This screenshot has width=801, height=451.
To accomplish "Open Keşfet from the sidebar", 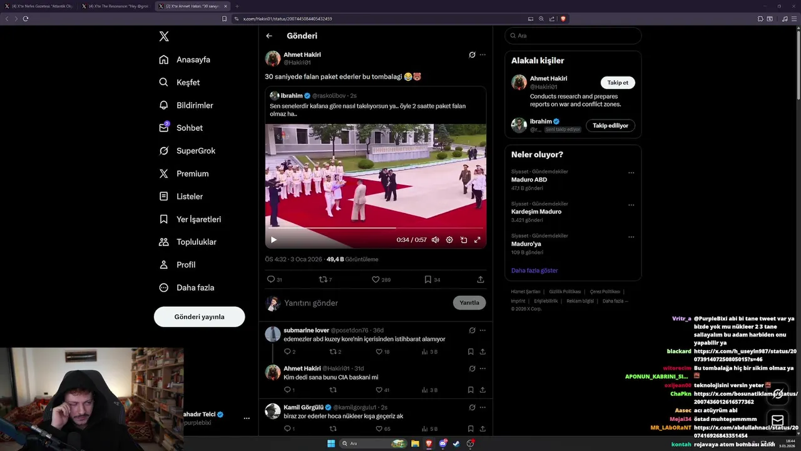I will (180, 82).
